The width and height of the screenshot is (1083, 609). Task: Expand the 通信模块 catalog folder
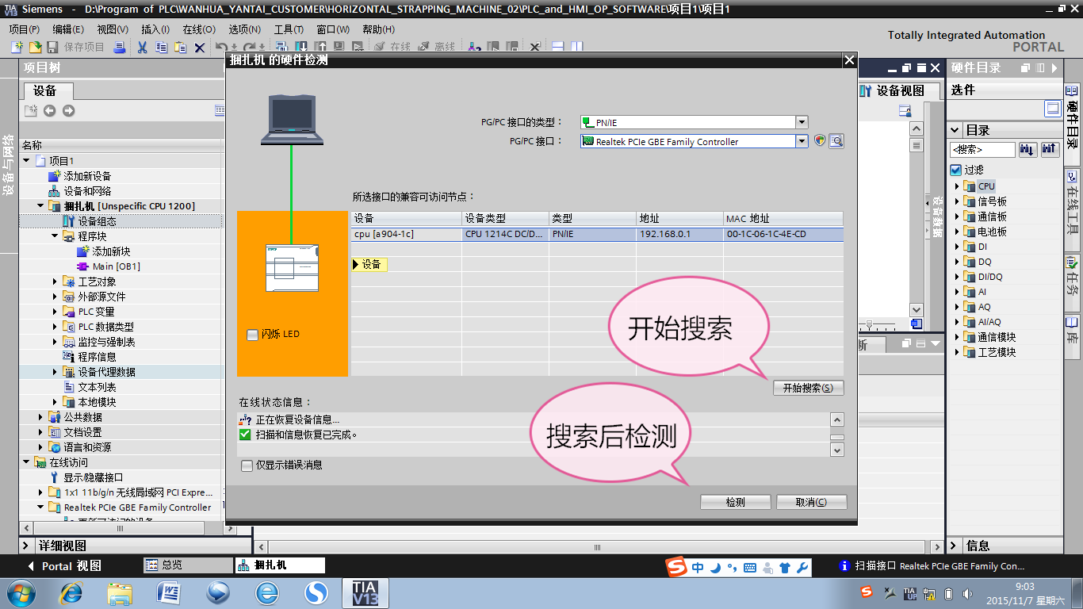957,337
